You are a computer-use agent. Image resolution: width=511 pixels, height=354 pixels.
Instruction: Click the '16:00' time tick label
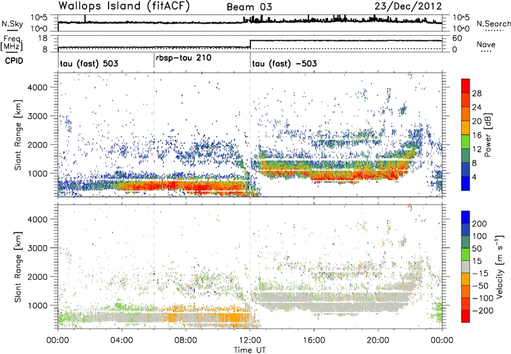coord(314,341)
